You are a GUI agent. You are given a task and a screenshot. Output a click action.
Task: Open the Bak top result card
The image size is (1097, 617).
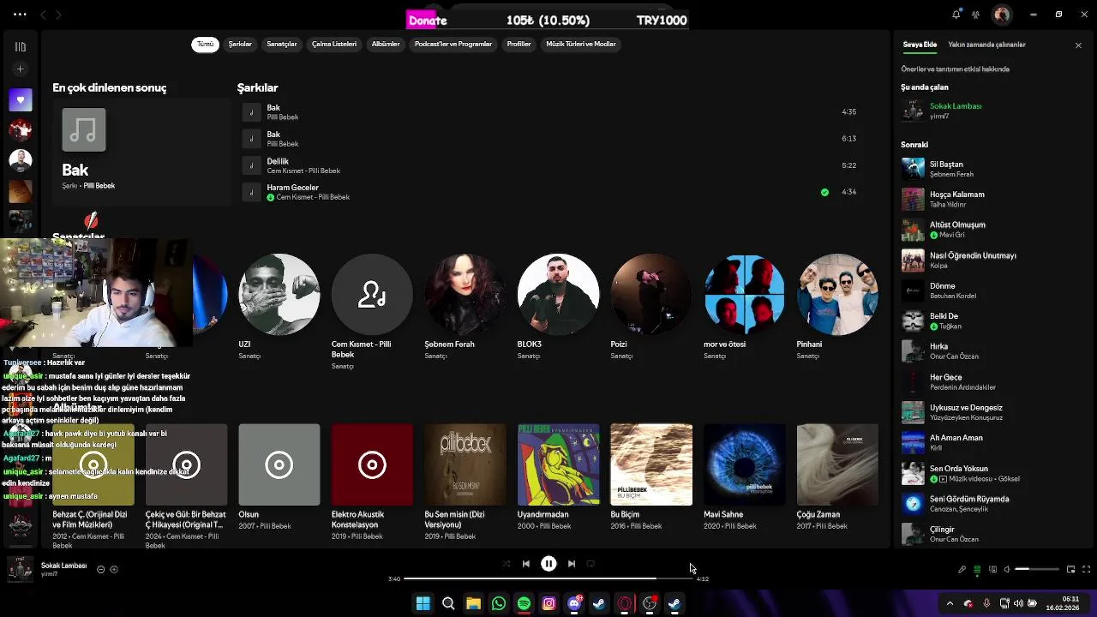point(141,152)
